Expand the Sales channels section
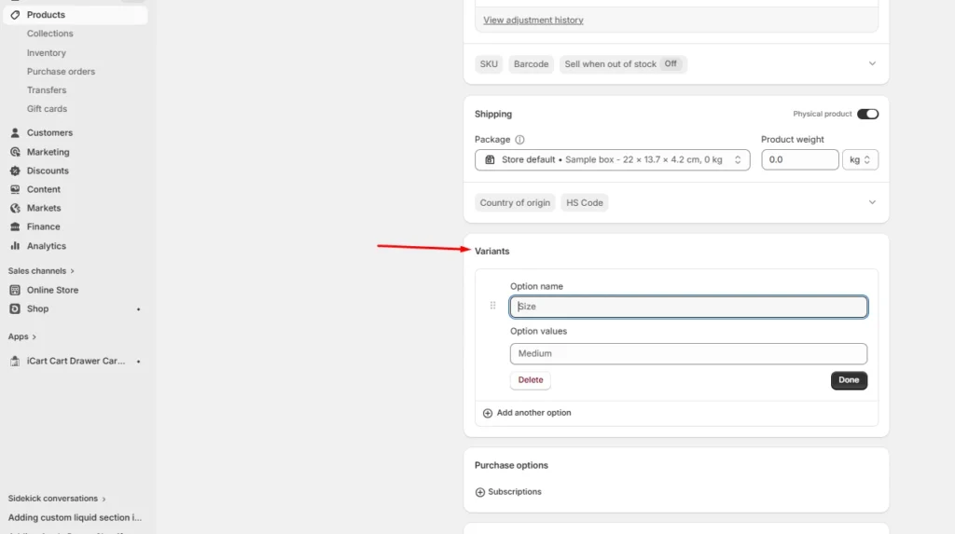The height and width of the screenshot is (534, 955). pos(41,271)
